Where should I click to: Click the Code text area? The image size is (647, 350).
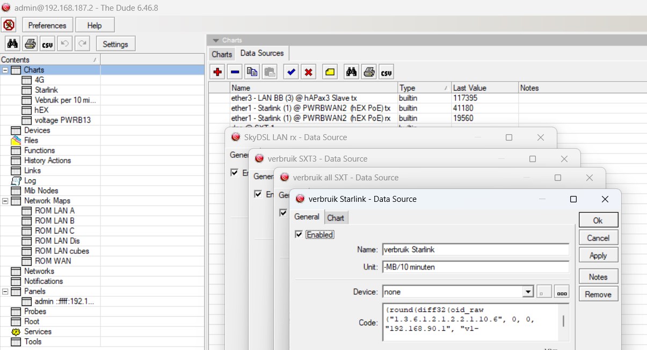[x=470, y=322]
